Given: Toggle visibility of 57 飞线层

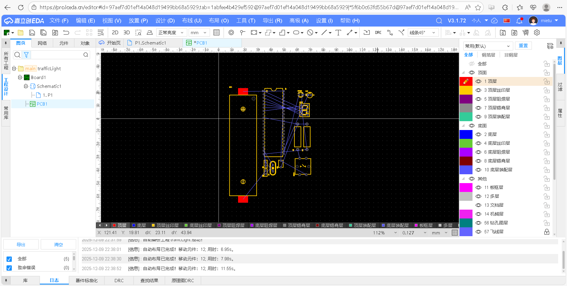Looking at the screenshot, I should click(478, 232).
